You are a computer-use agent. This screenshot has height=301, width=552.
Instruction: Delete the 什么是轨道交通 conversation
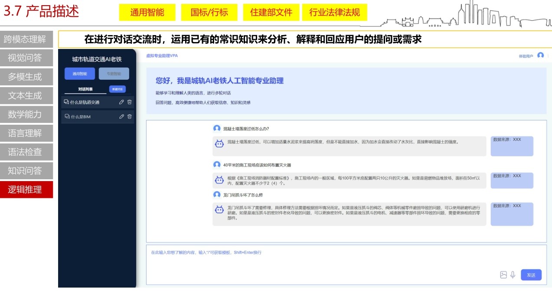(x=130, y=102)
